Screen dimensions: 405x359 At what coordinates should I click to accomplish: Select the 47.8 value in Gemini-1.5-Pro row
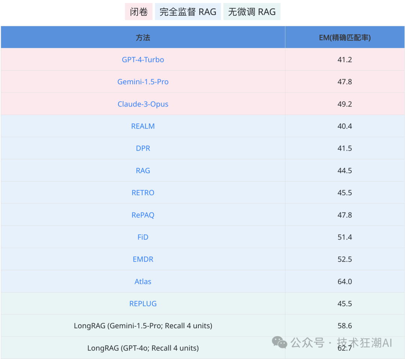coord(345,82)
